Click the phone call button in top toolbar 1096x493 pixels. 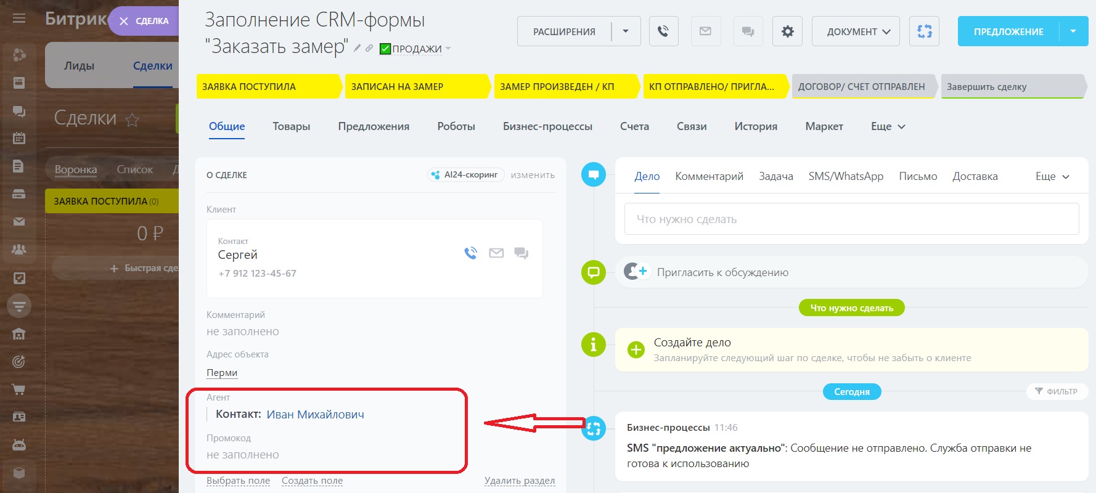click(663, 31)
